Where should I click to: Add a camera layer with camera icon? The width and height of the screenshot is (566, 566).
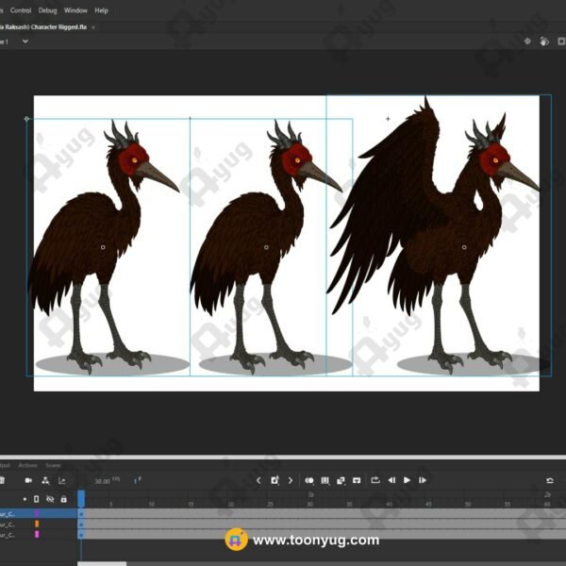coord(28,480)
